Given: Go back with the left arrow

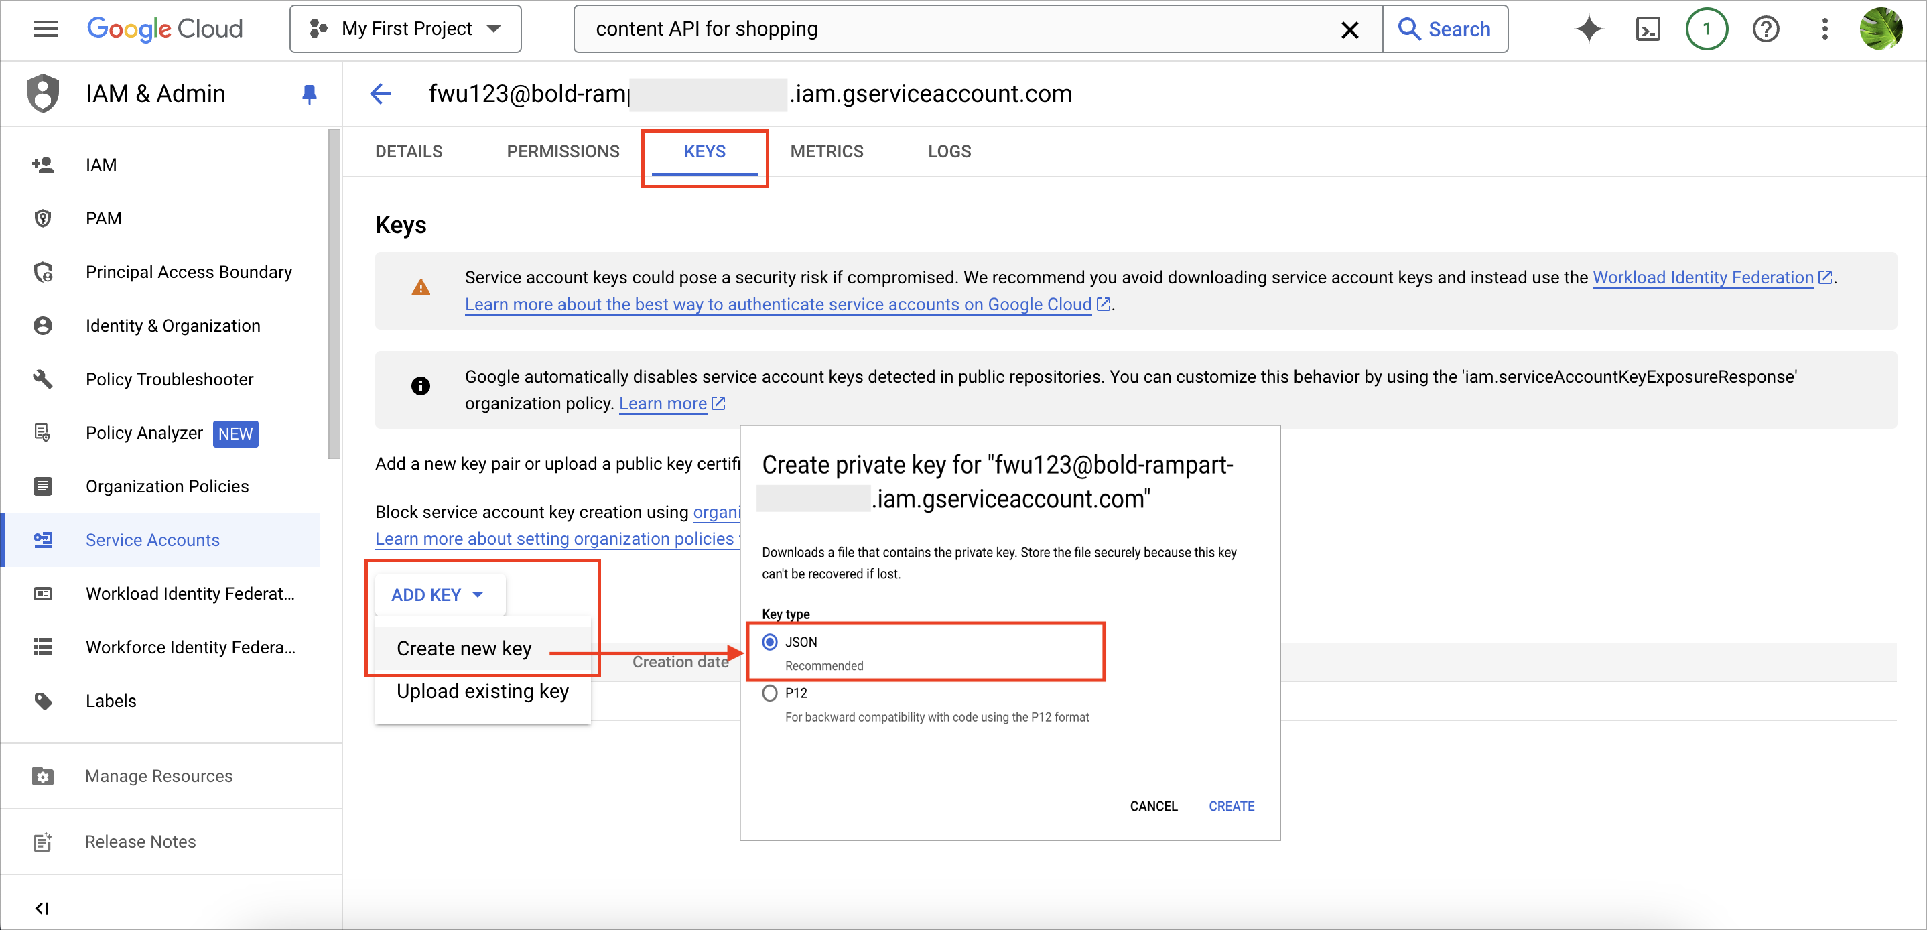Looking at the screenshot, I should [x=380, y=94].
